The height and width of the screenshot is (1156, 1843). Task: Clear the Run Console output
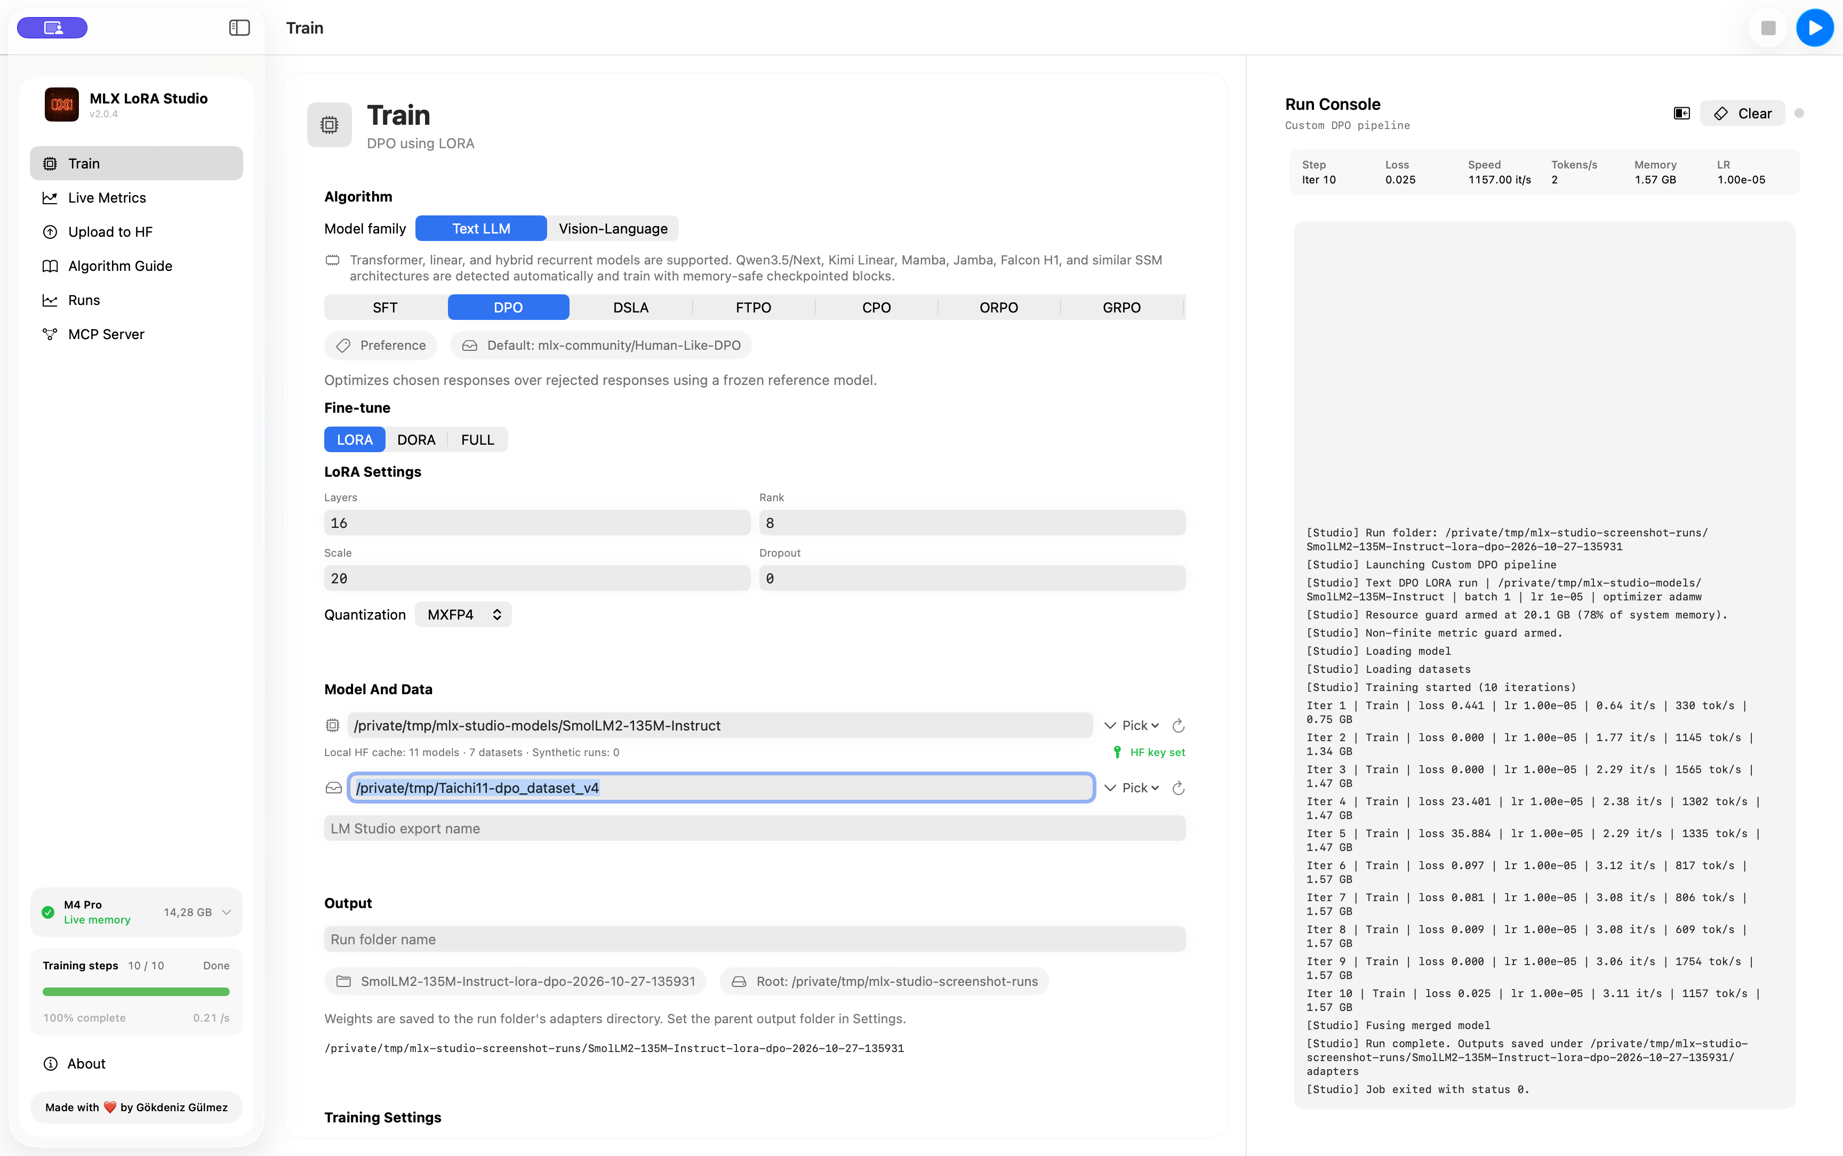(x=1742, y=113)
